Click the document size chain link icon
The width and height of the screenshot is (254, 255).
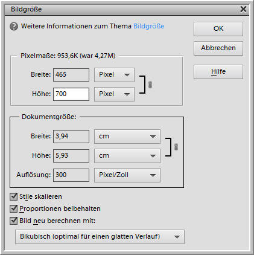click(176, 147)
